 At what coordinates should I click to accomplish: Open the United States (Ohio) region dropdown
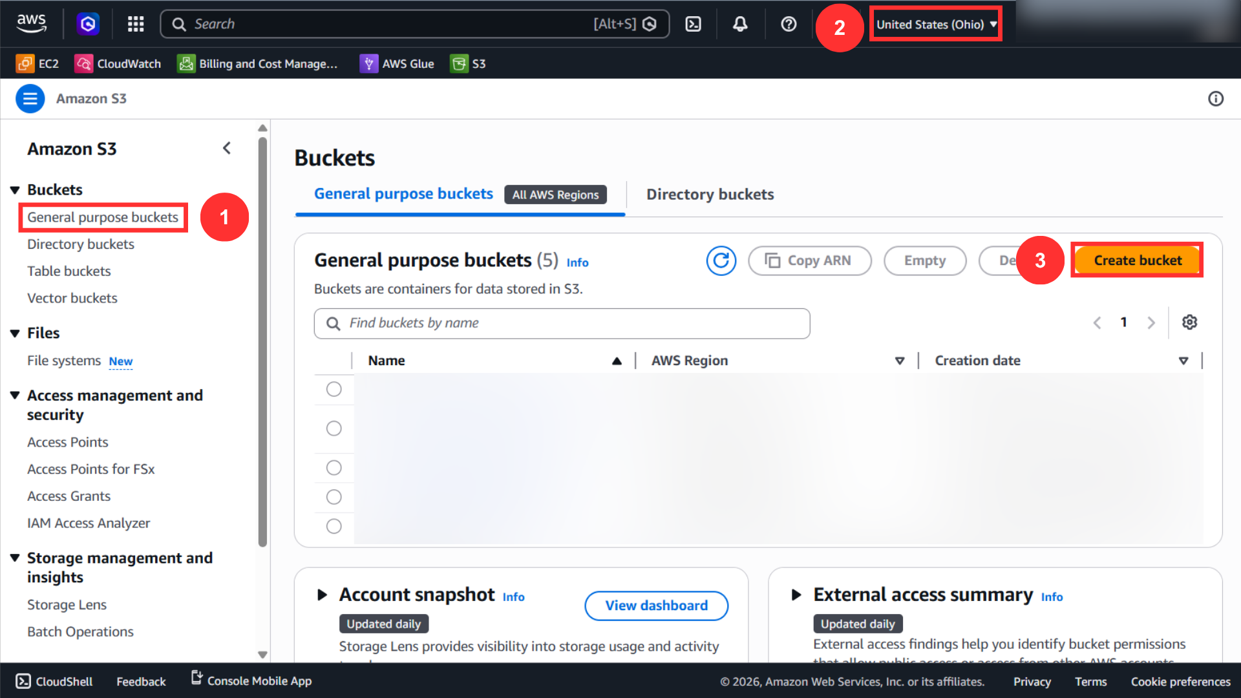936,25
